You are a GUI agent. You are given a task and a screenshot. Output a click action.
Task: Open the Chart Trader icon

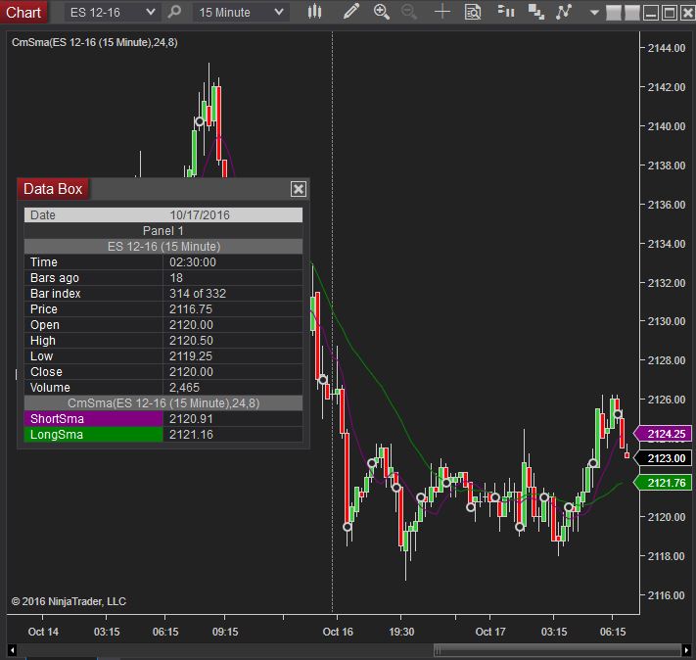point(505,12)
